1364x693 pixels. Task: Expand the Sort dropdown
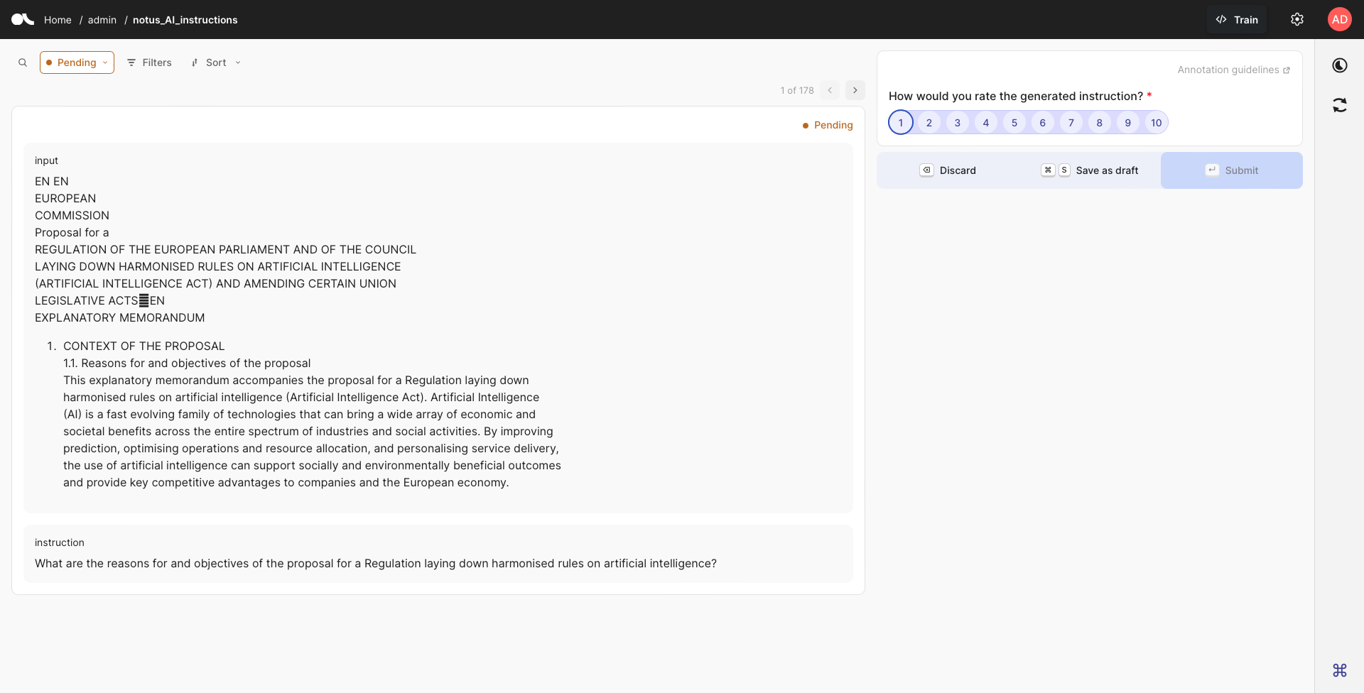click(x=216, y=62)
